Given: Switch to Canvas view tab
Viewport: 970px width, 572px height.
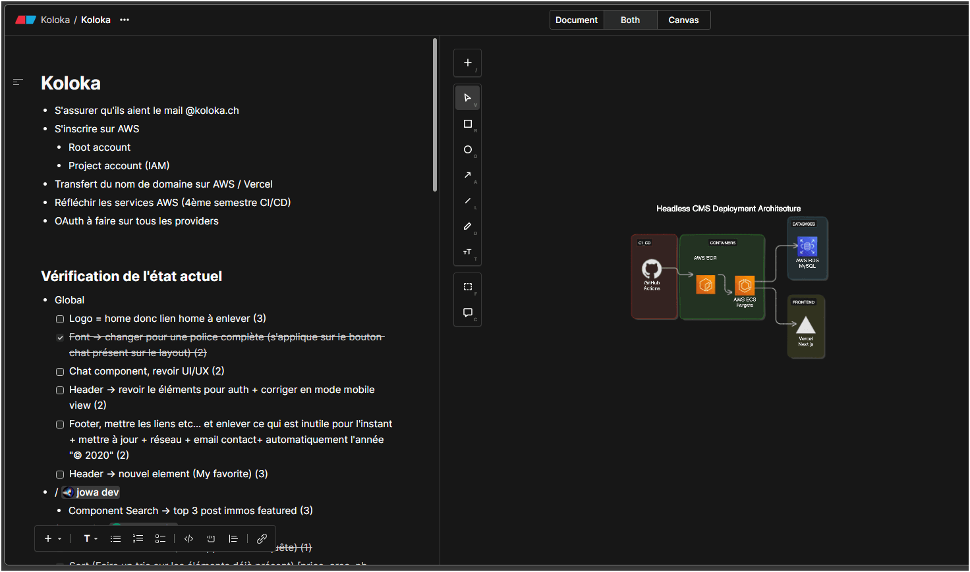Looking at the screenshot, I should (x=683, y=20).
